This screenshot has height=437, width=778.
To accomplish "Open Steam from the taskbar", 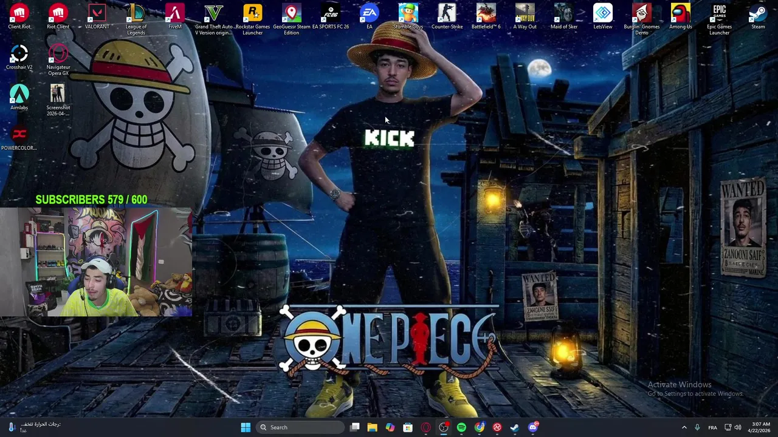I will click(515, 427).
